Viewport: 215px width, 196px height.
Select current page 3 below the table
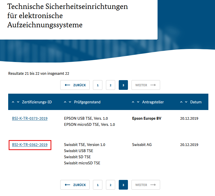pos(123,185)
